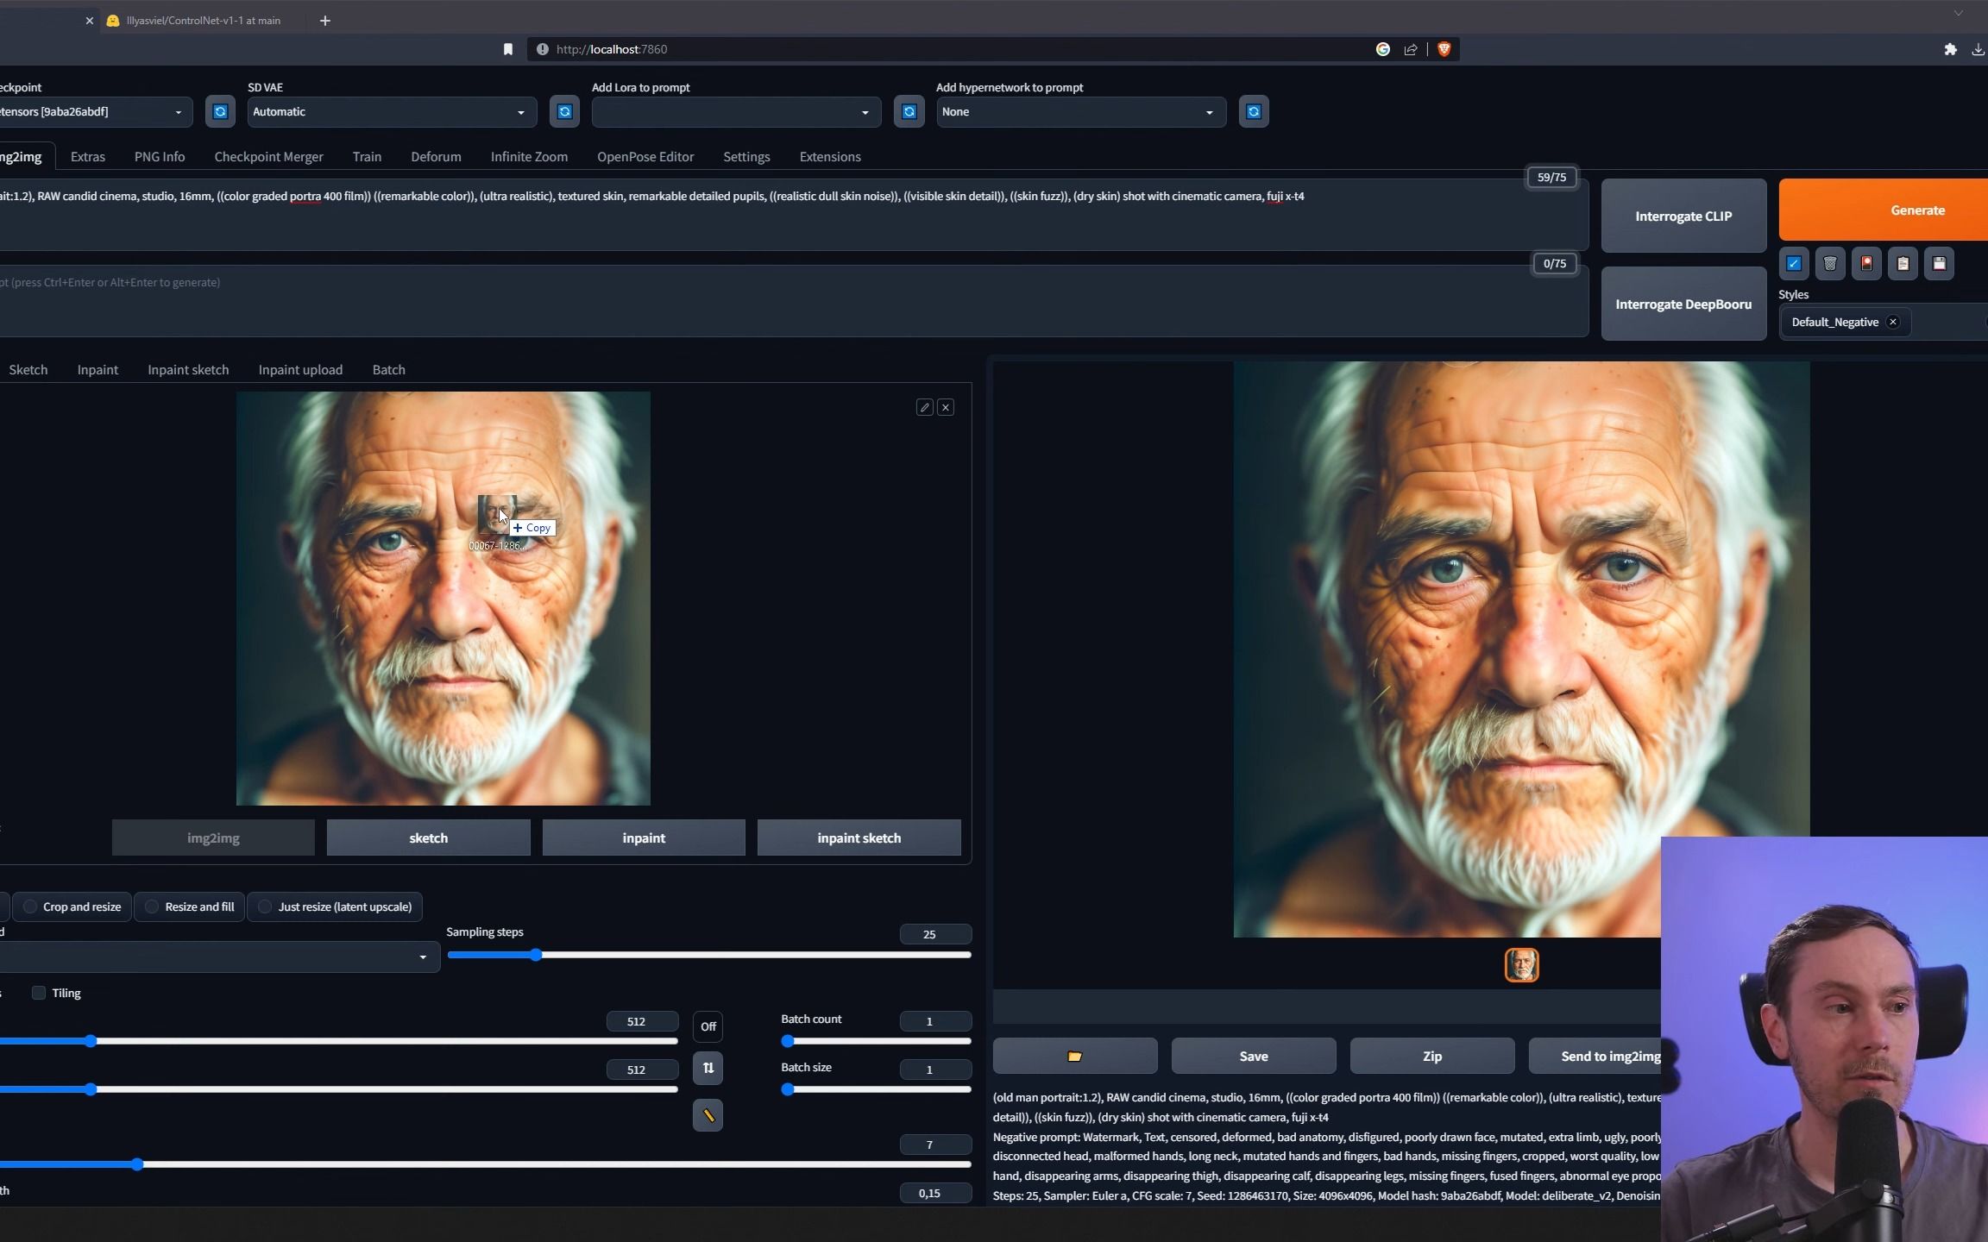
Task: Switch to the Extras tab
Action: (88, 157)
